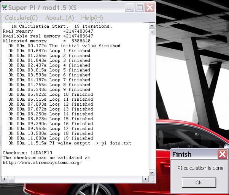Screen dimensions: 229x195
Task: Click the horizontal scrollbar thumb
Action: pyautogui.click(x=11, y=179)
